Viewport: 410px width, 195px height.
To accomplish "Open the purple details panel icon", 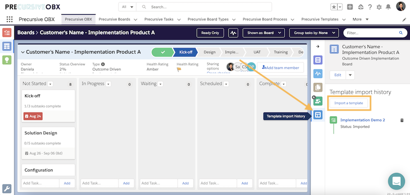I will tap(318, 60).
